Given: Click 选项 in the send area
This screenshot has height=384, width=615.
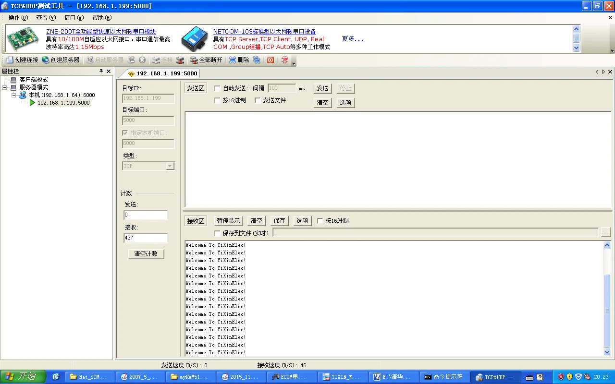Looking at the screenshot, I should coord(346,103).
